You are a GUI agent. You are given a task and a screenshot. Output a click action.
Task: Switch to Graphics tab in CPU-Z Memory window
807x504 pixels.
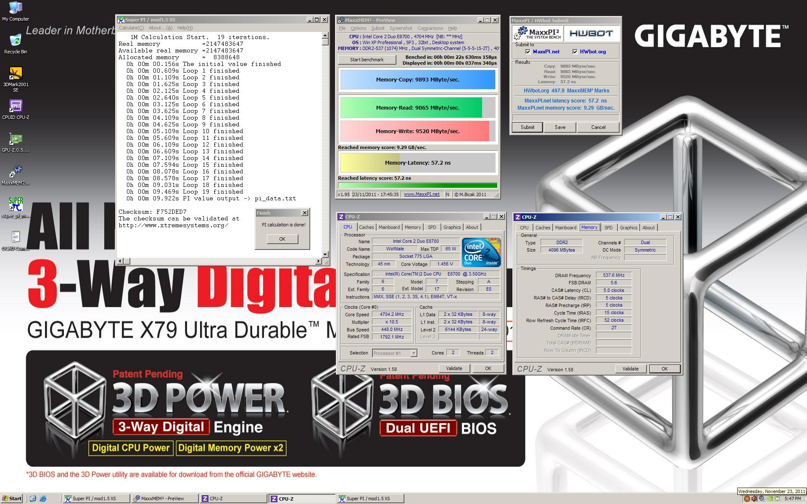click(628, 228)
